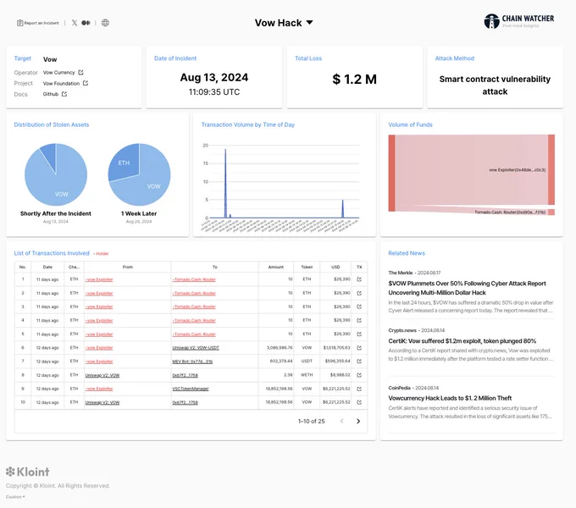Open Vowcurrency Hack Leads to Theft article
576x508 pixels.
pos(450,398)
